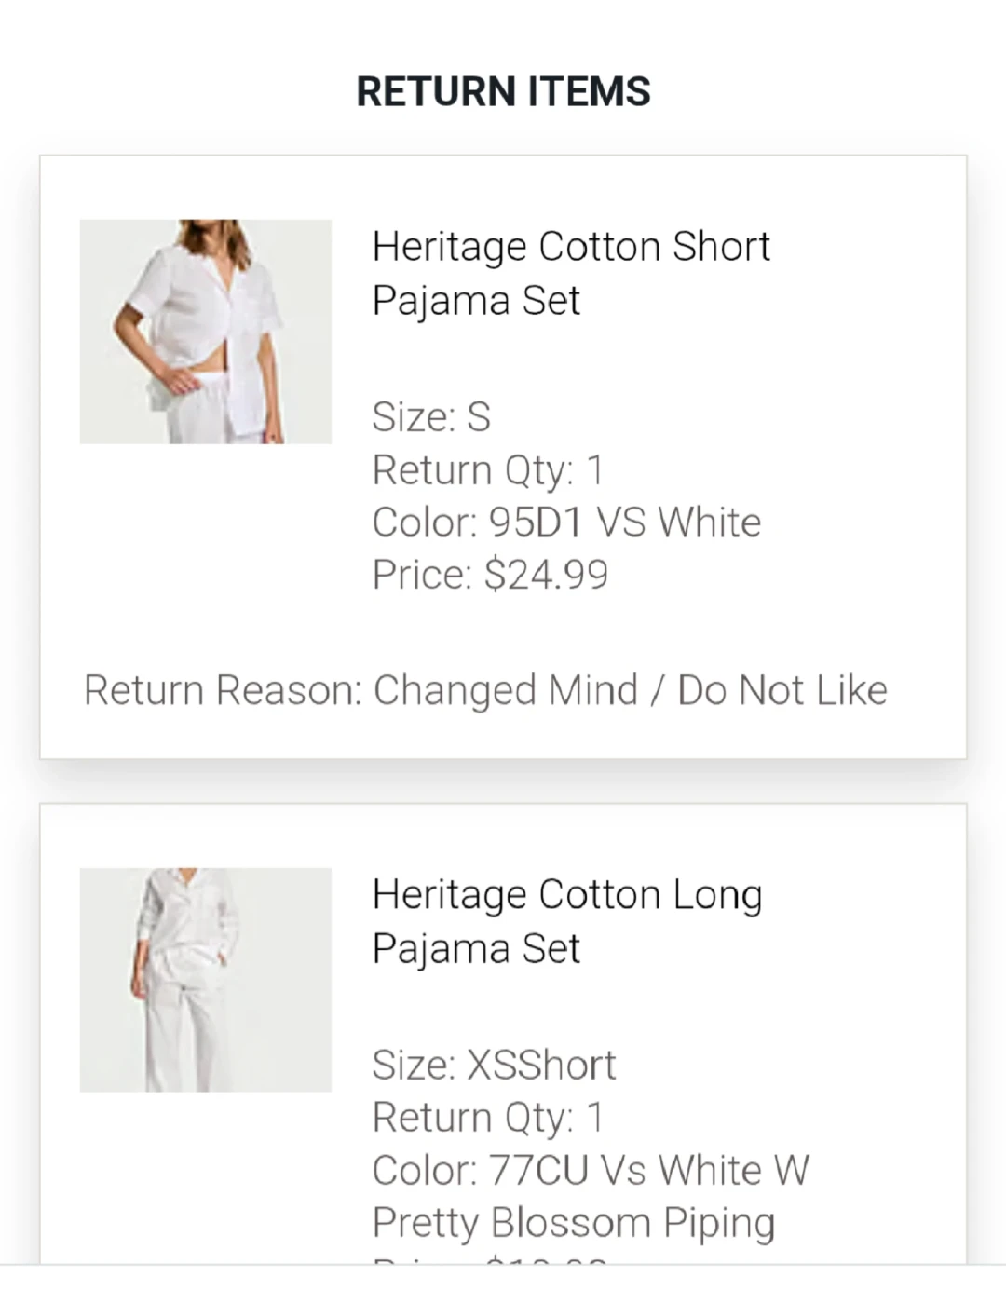Click the first return item card background
Viewport: 1006px width, 1290px height.
[x=503, y=457]
